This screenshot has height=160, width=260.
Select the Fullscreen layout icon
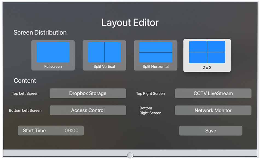tap(53, 55)
